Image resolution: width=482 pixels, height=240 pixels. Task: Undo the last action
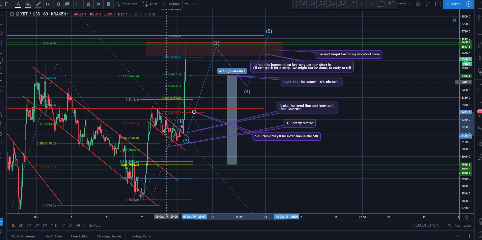tap(187, 4)
